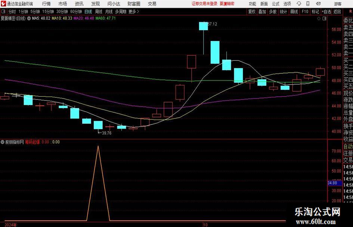Select the 日线 daily tab

(88, 12)
